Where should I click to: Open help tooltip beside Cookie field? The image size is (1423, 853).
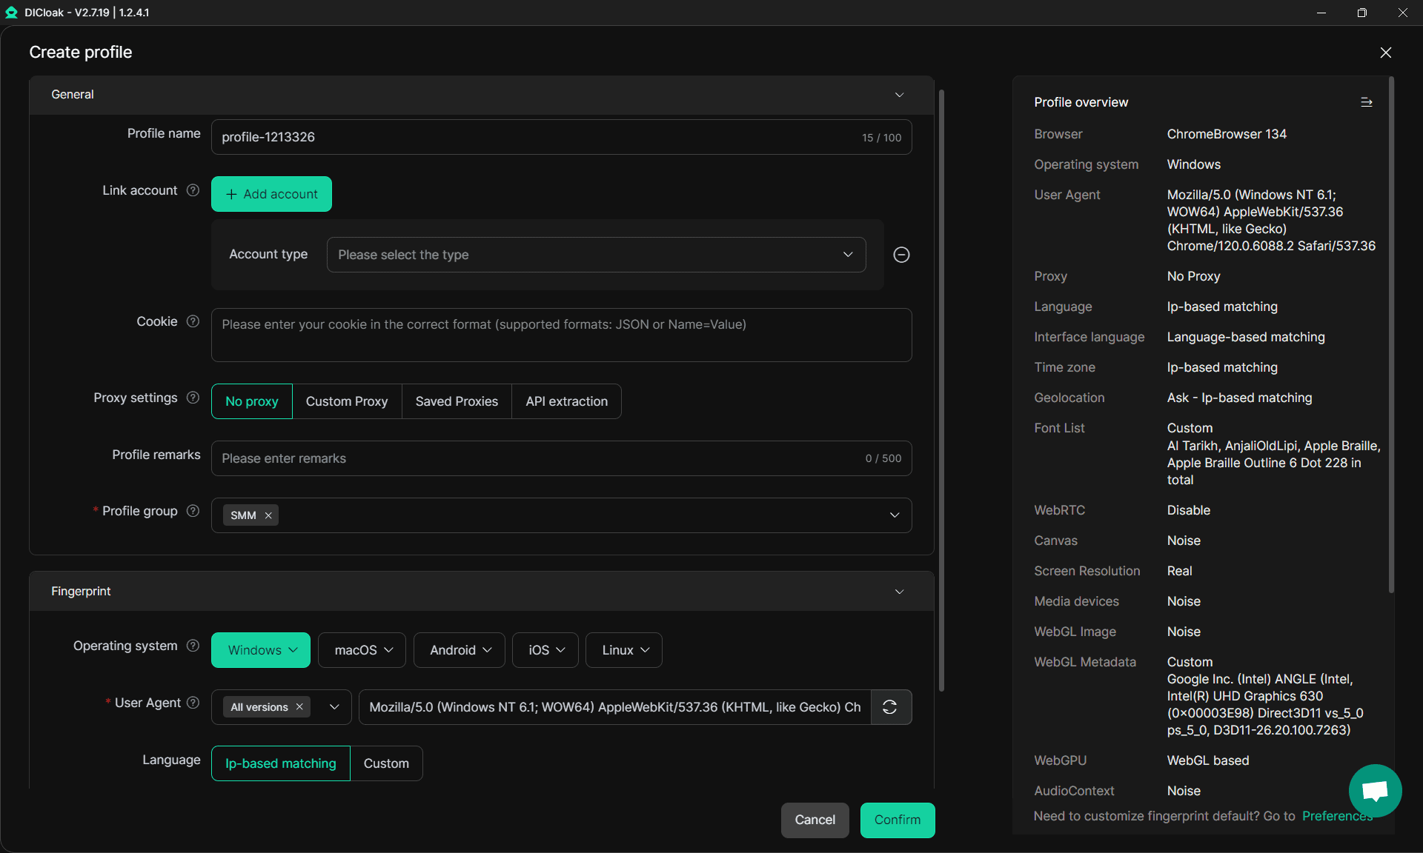click(x=193, y=321)
